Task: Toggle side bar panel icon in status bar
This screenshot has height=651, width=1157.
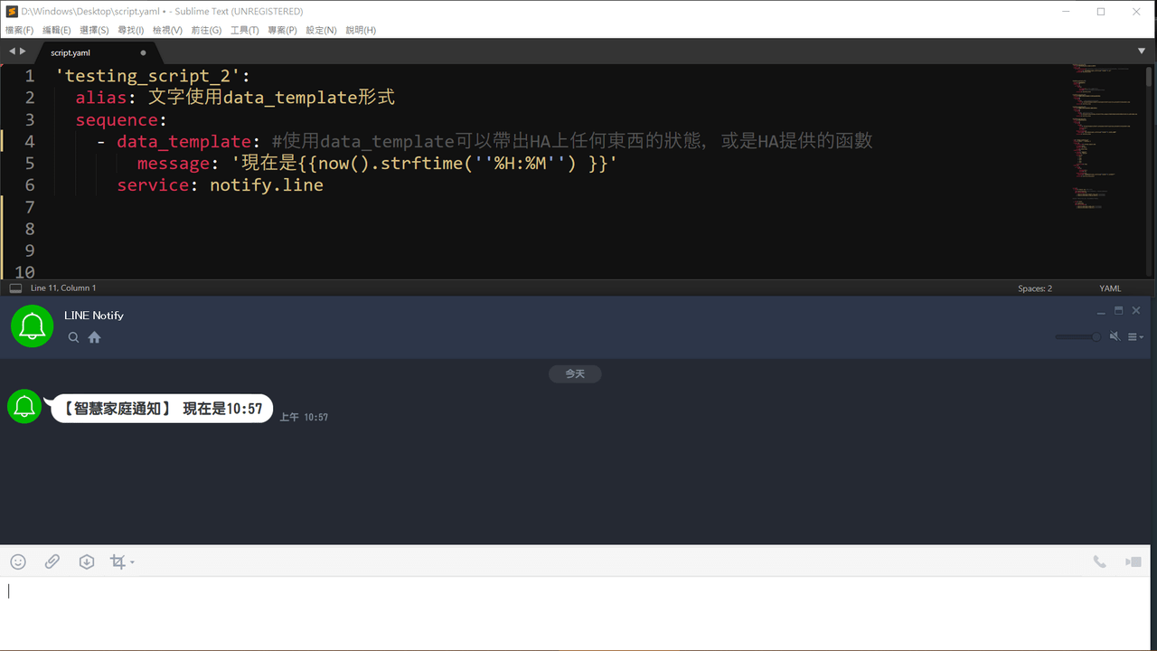Action: [15, 288]
